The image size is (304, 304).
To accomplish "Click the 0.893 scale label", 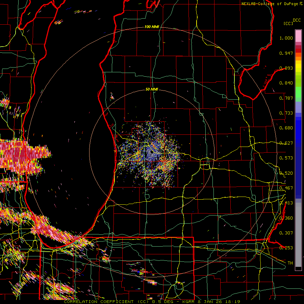I will (286, 68).
